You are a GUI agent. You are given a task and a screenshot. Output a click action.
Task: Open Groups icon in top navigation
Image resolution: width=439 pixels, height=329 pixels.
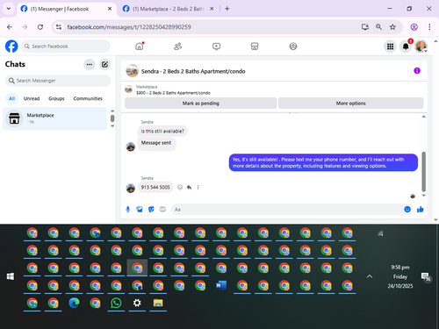[x=293, y=46]
